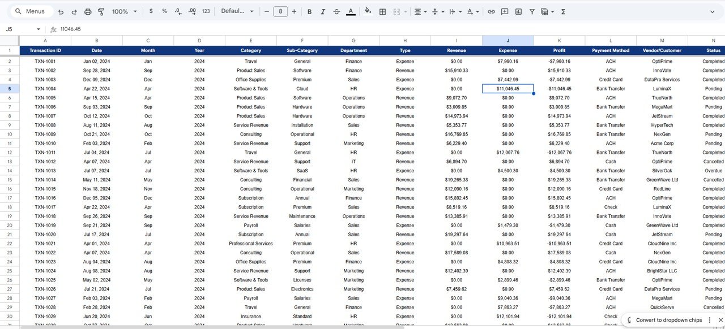Screen dimensions: 725x329
Task: Insert a comment on cell J5
Action: [505, 11]
